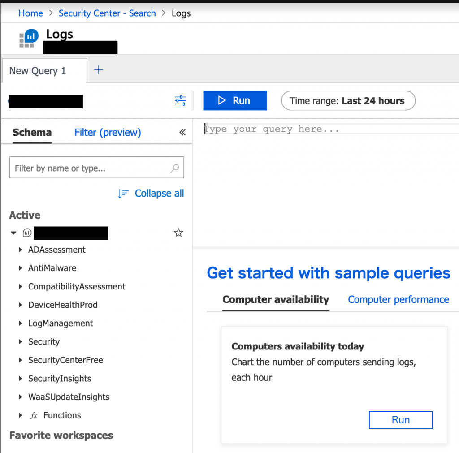Select the AntiMalware tree label

click(x=52, y=268)
